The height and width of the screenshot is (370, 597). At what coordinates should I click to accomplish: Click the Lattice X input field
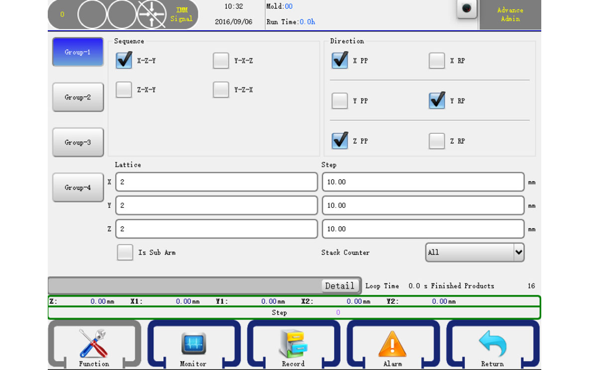tap(216, 182)
